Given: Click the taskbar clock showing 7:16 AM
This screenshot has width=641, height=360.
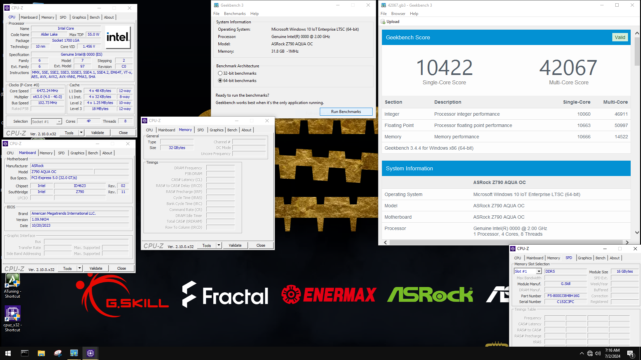Looking at the screenshot, I should point(613,353).
